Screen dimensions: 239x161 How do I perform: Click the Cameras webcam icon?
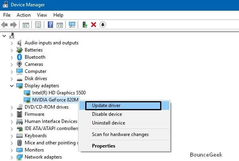[x=20, y=64]
